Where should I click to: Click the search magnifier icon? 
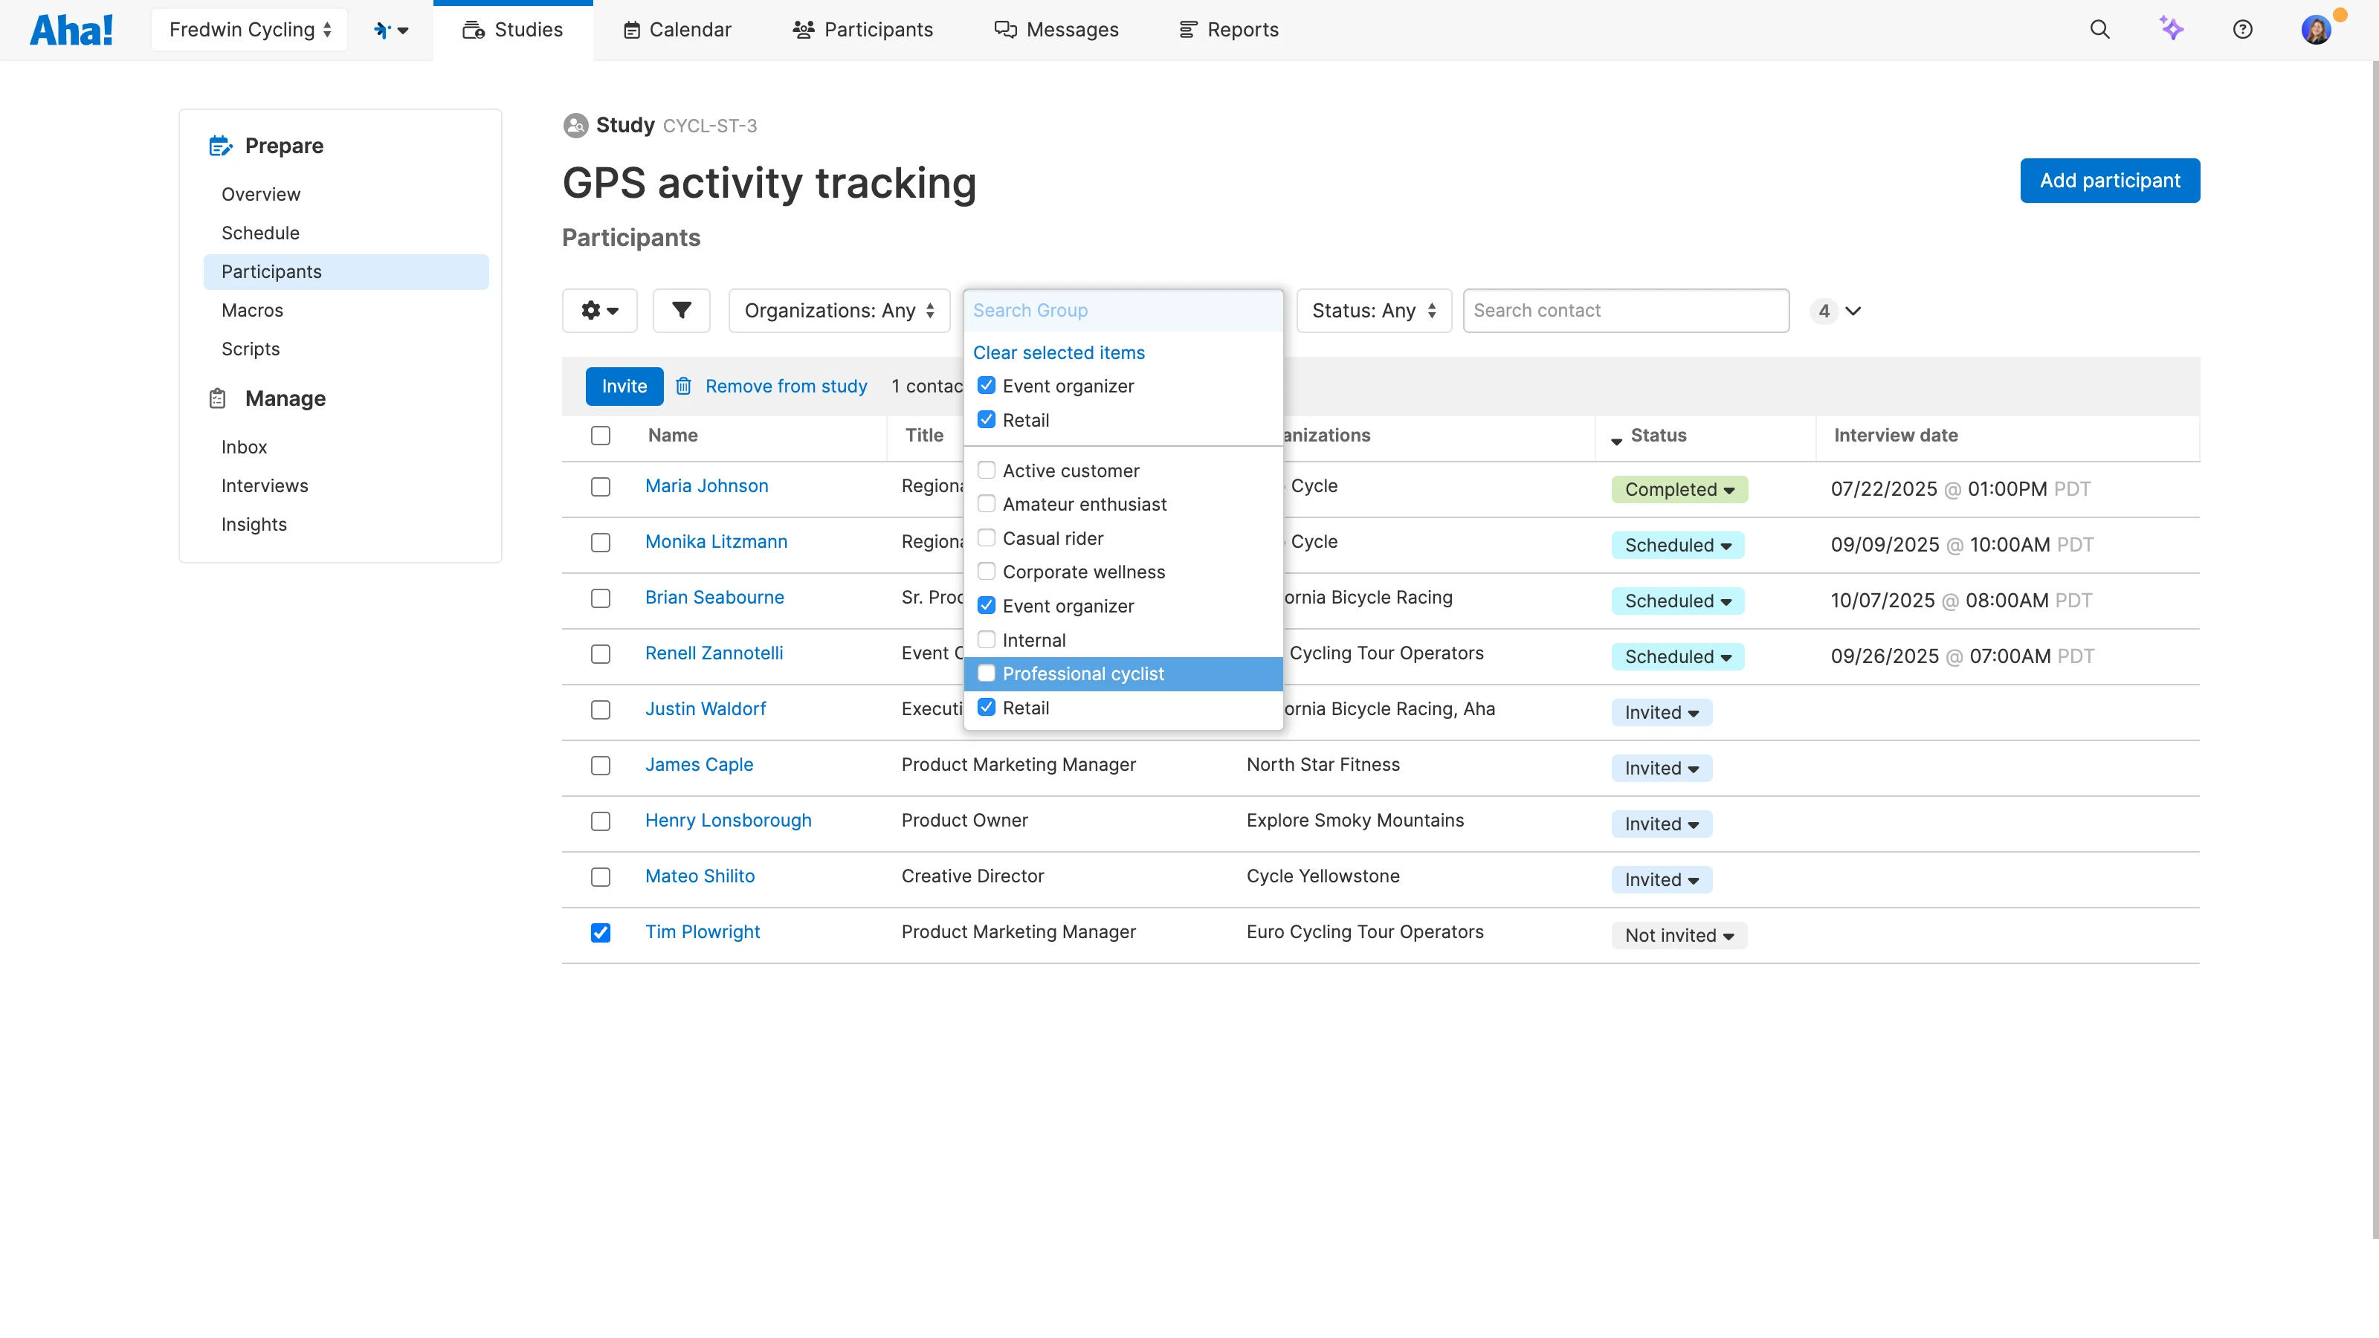2099,30
